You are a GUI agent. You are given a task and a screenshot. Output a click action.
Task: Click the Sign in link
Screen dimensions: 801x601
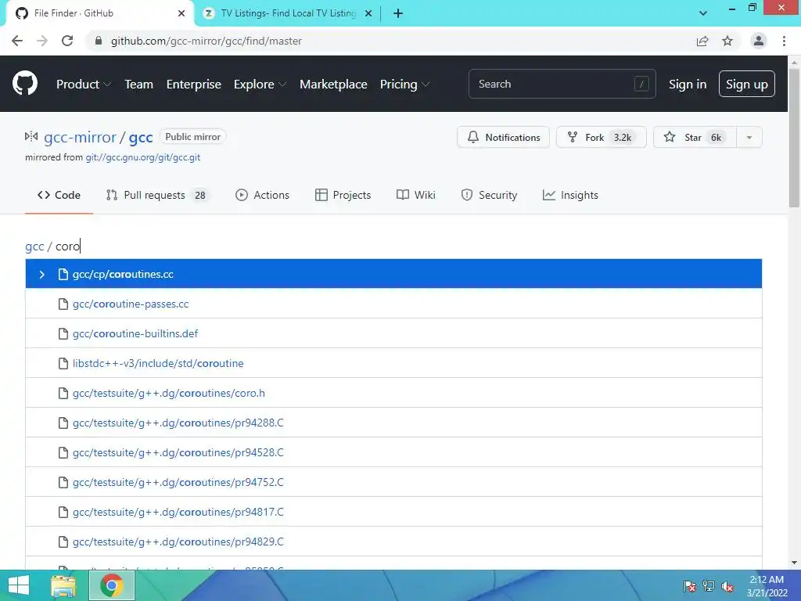(688, 85)
